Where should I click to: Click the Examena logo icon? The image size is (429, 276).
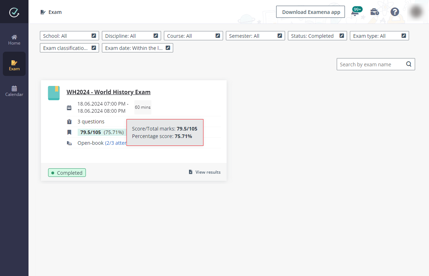14,12
